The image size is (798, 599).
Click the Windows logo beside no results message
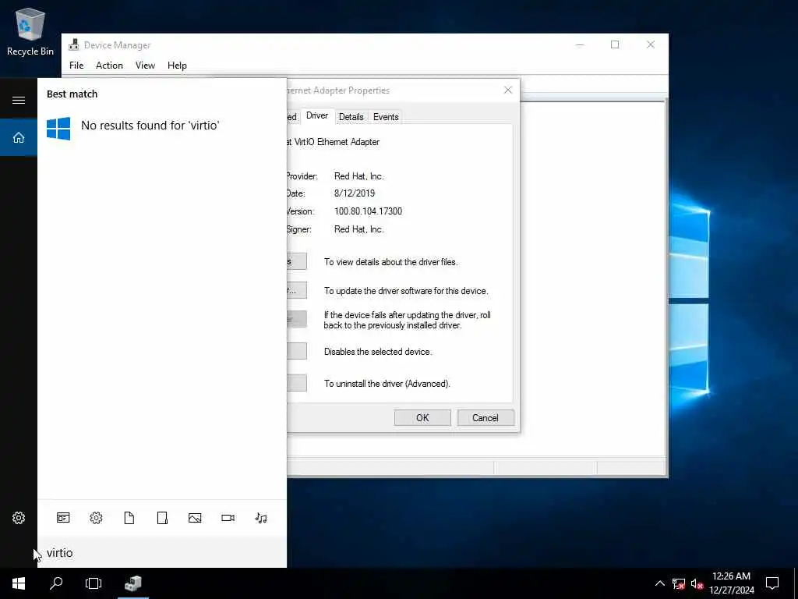tap(58, 128)
